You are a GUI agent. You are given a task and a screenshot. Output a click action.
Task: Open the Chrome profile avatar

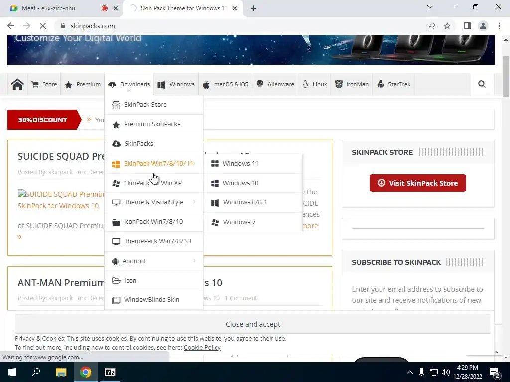pyautogui.click(x=483, y=26)
